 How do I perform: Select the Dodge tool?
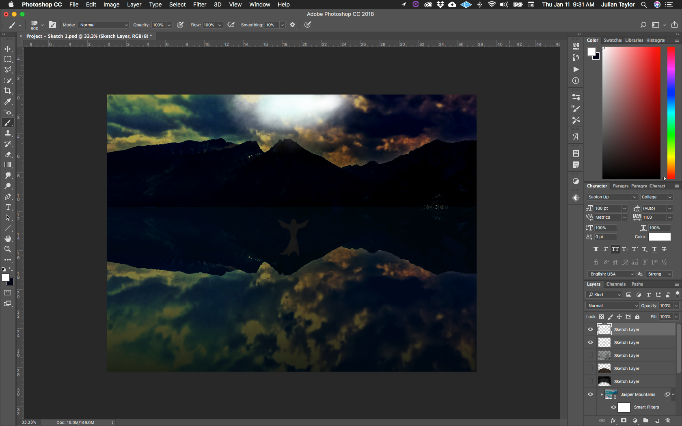[x=8, y=186]
